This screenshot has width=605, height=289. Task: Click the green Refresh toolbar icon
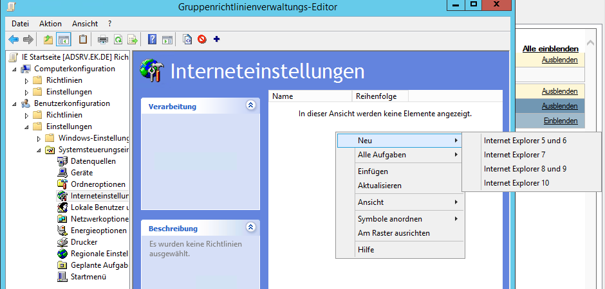(118, 39)
